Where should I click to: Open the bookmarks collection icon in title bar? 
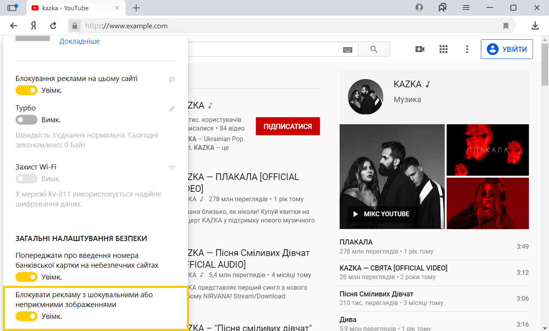point(443,7)
